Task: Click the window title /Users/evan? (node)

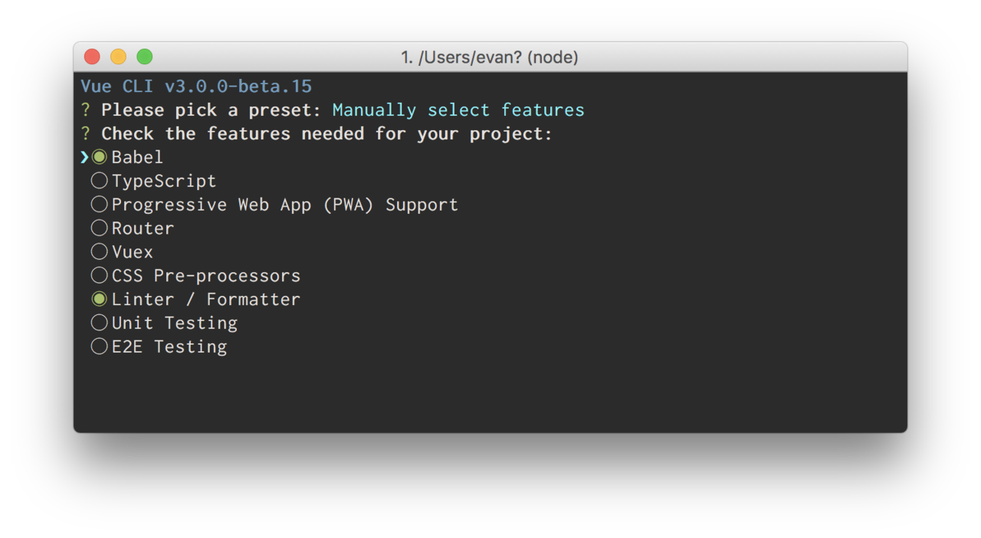Action: [490, 57]
